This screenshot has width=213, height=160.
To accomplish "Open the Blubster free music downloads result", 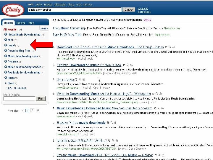I will click(x=81, y=123).
